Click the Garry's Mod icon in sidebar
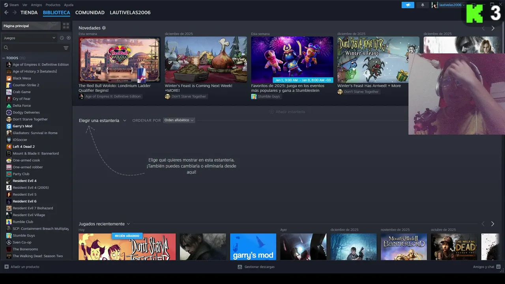Image resolution: width=505 pixels, height=284 pixels. [x=9, y=126]
